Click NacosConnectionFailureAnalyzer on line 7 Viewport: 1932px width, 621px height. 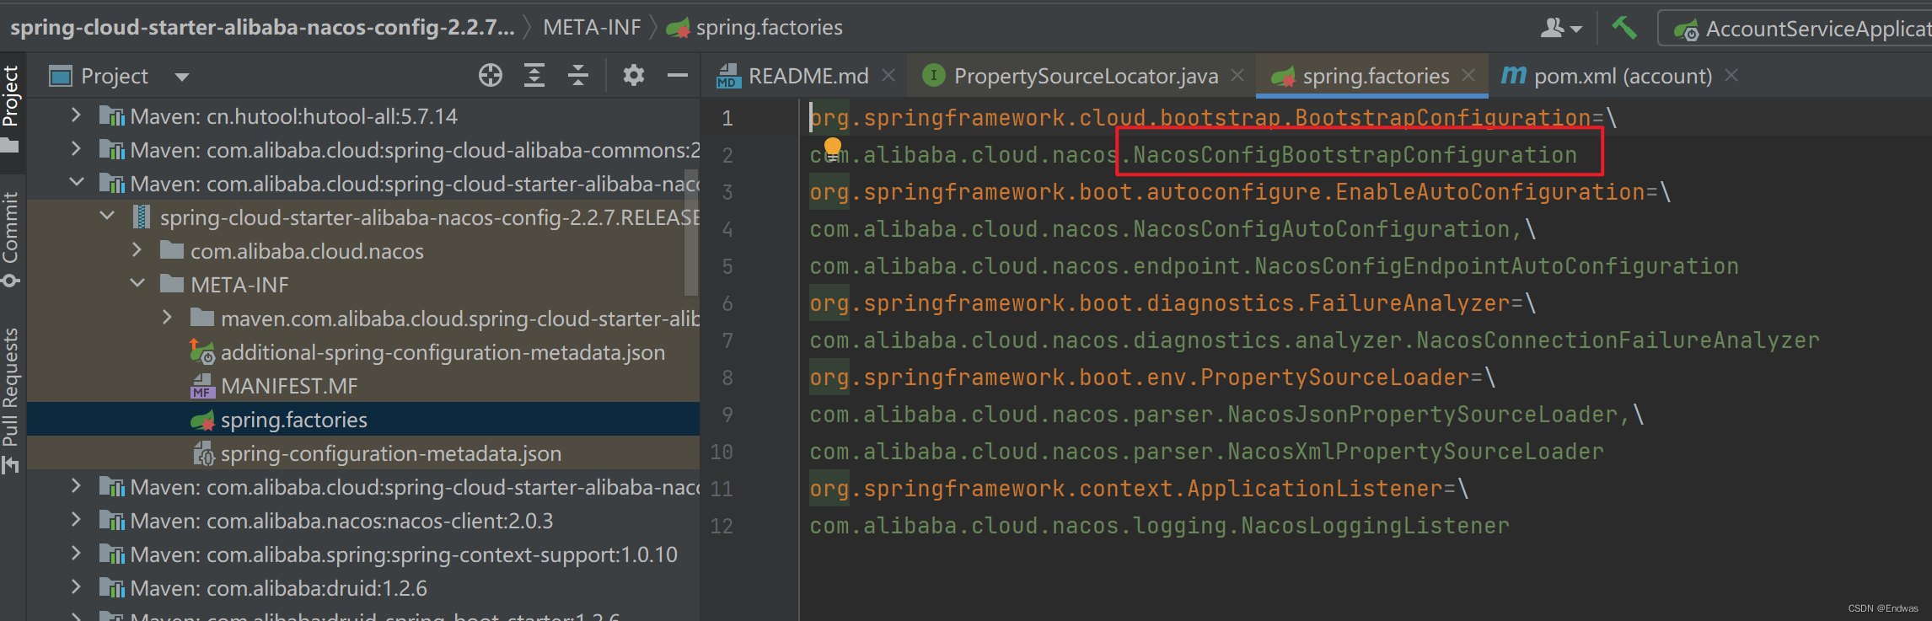[x=1618, y=340]
